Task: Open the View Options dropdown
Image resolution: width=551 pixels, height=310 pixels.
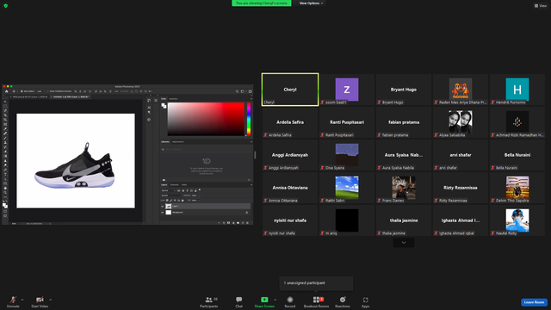Action: pos(311,3)
